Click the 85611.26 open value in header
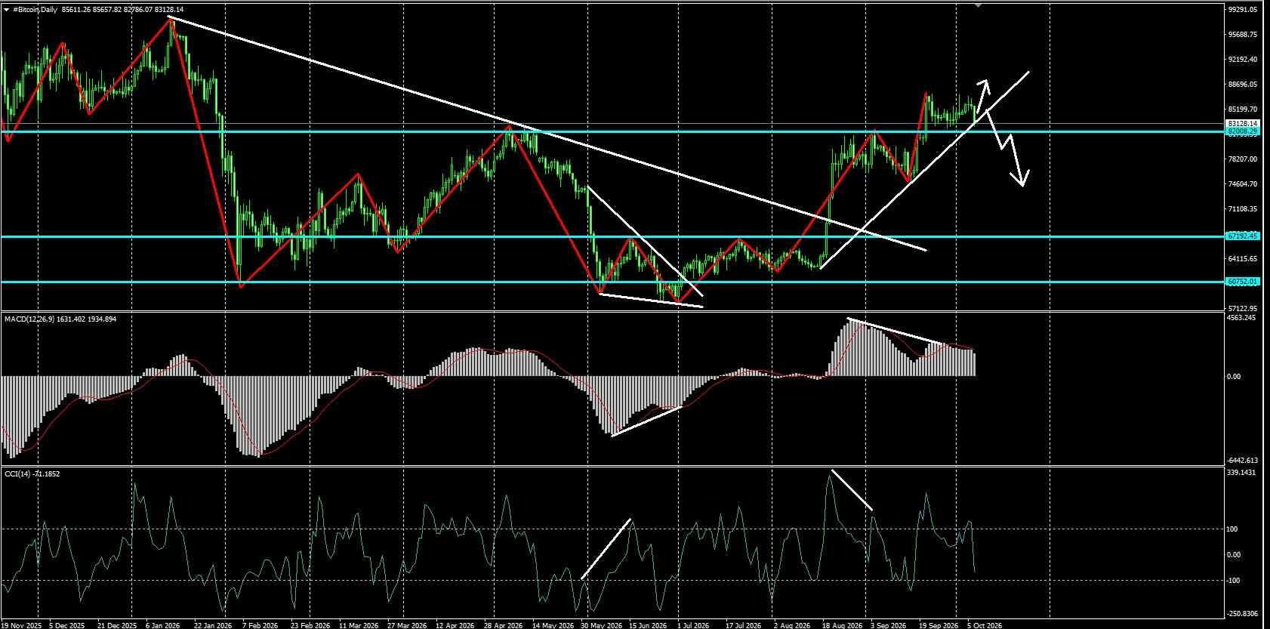Screen dimensions: 1270x629 click(76, 10)
